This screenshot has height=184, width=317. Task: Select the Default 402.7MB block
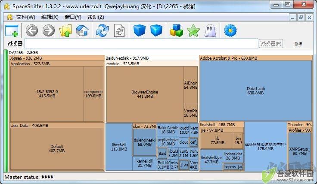click(57, 149)
